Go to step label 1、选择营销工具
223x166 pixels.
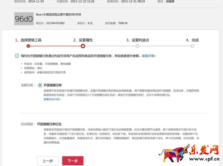pyautogui.click(x=28, y=40)
